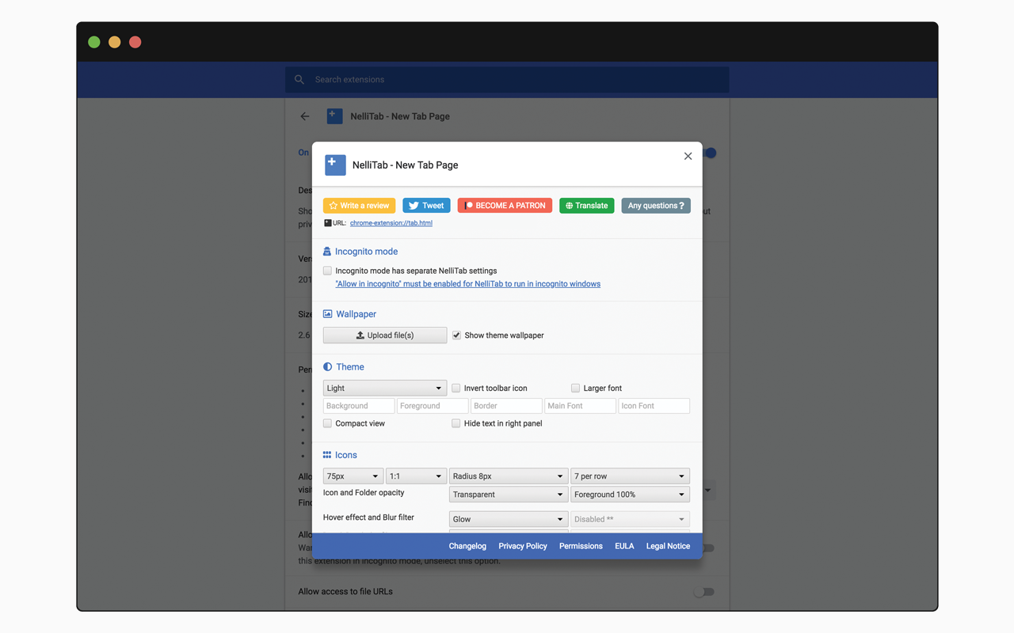Click the Icons section grid icon
The image size is (1014, 633).
point(326,455)
